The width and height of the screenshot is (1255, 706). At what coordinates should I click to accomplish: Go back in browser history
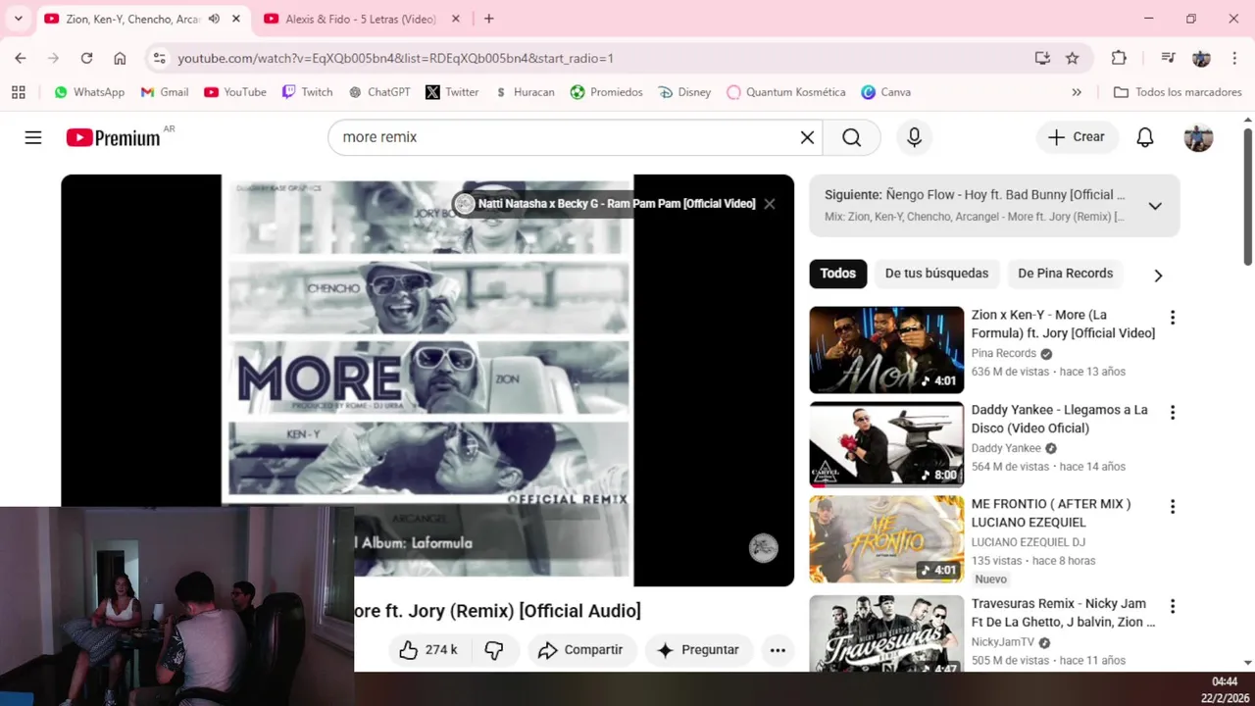21,58
